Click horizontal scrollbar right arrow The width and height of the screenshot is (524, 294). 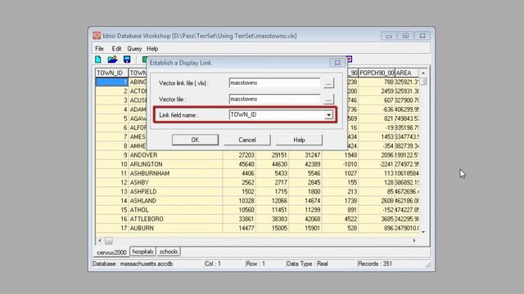414,240
